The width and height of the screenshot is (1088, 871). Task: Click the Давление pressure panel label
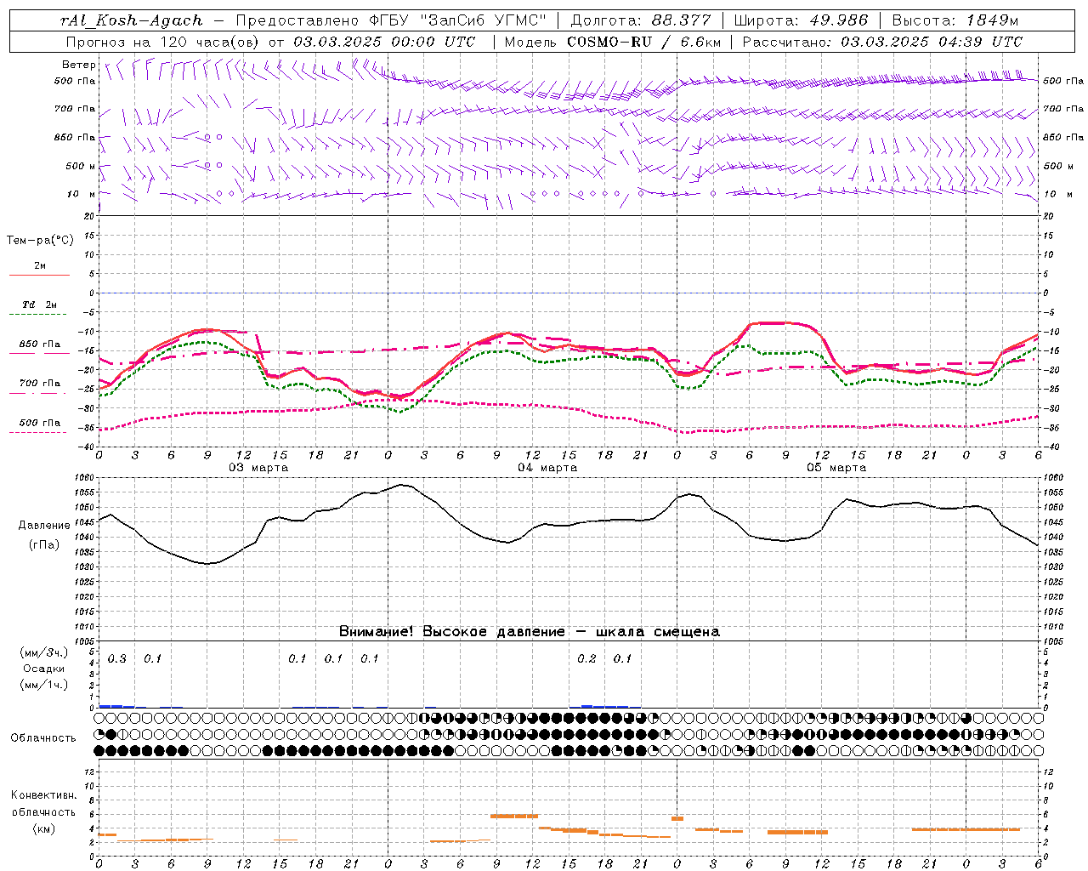pos(44,526)
